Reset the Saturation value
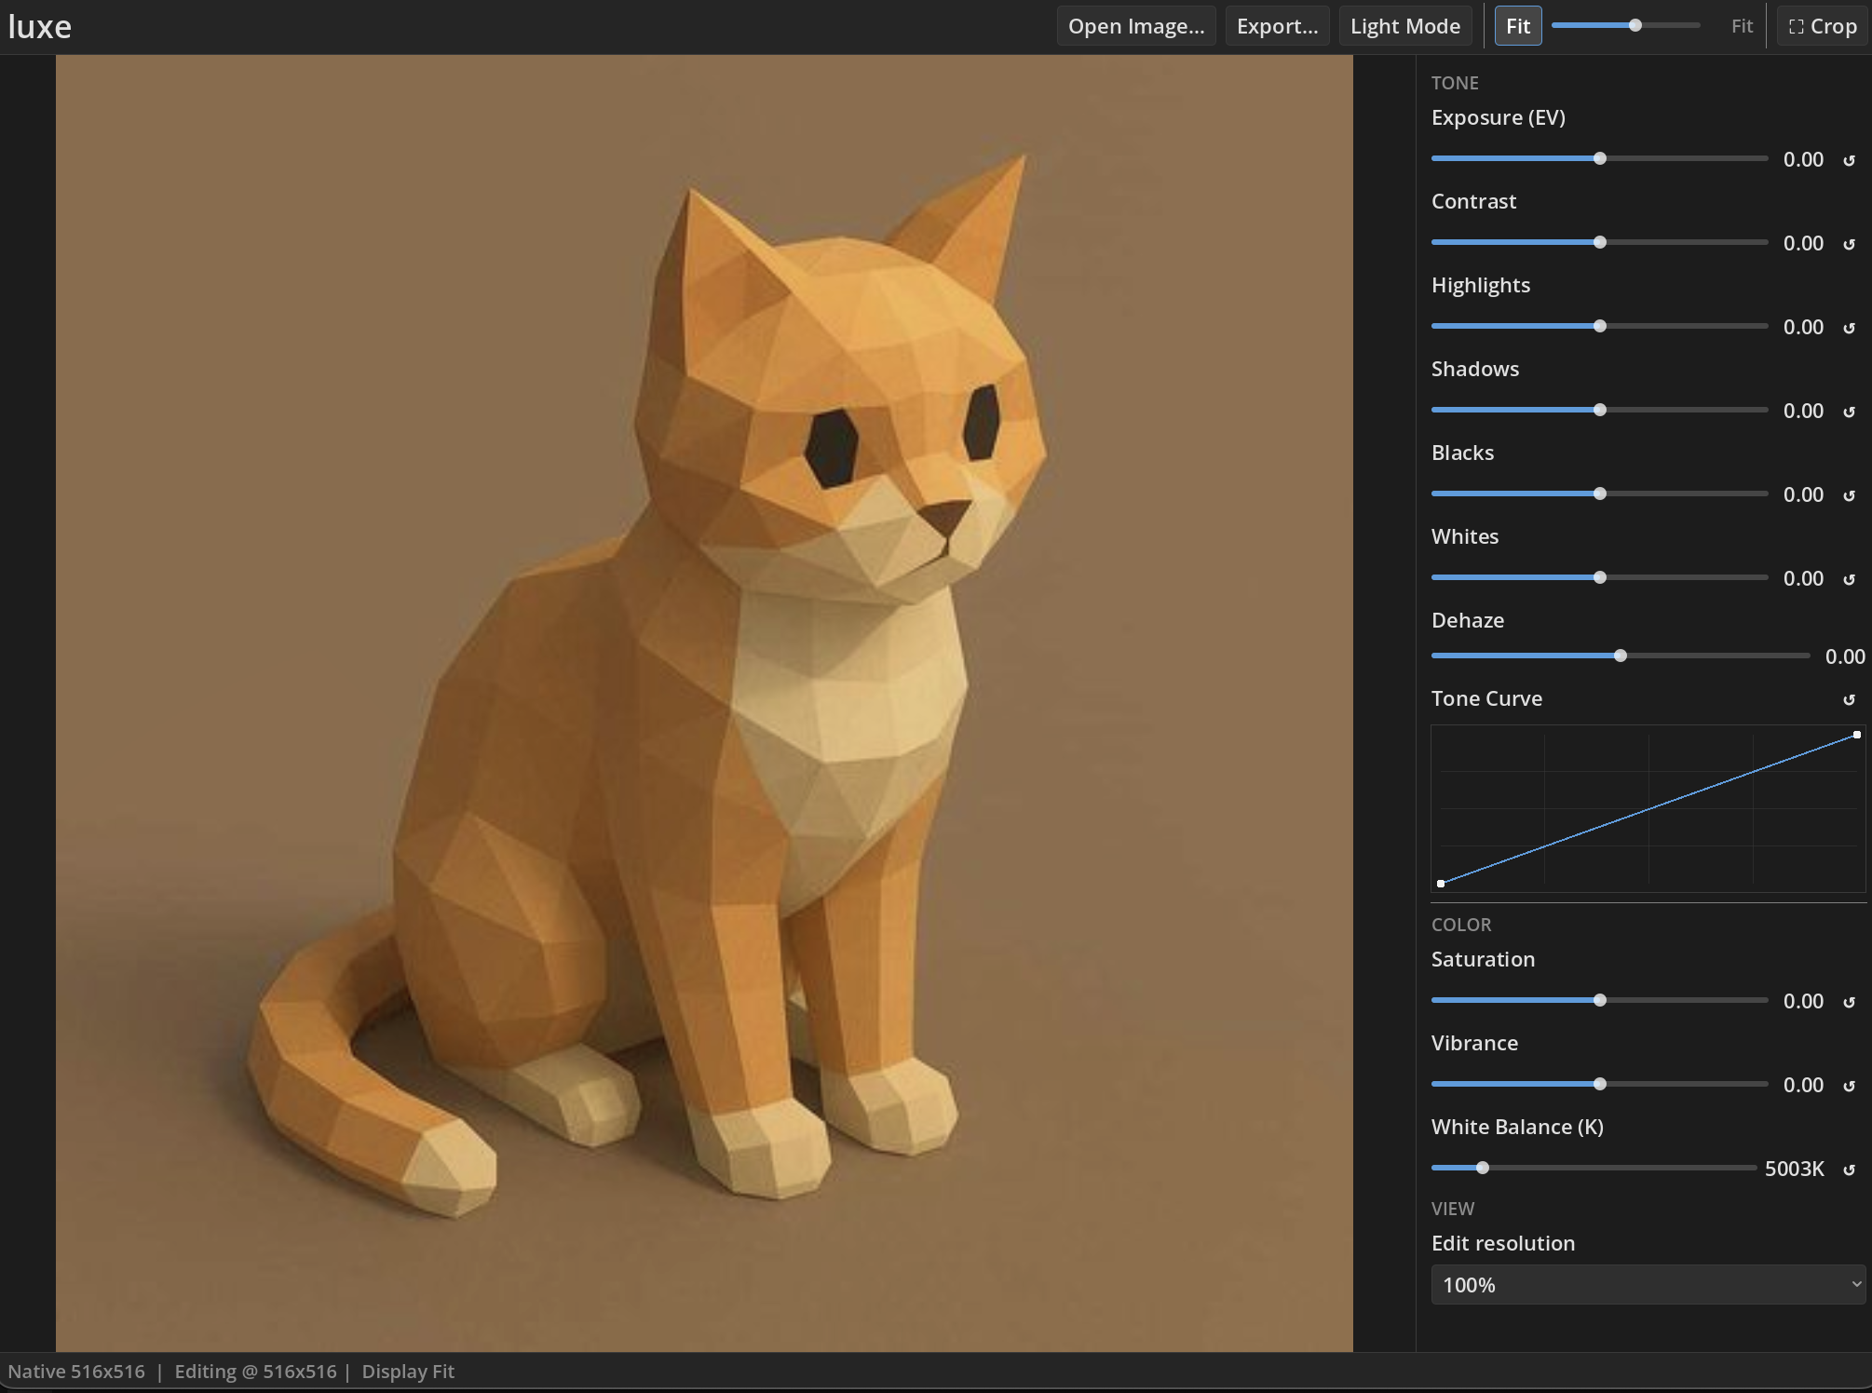Image resolution: width=1872 pixels, height=1393 pixels. (1850, 1002)
